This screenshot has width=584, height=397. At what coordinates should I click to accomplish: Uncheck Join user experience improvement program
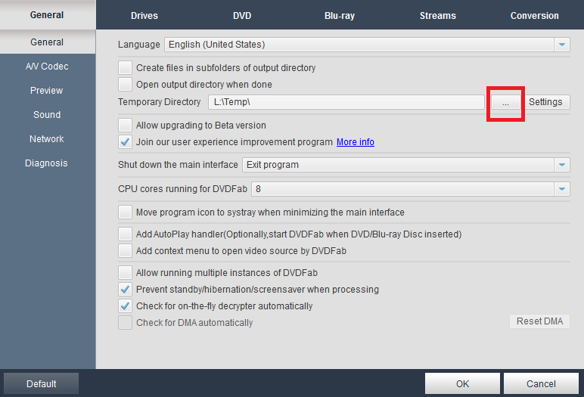(x=126, y=142)
